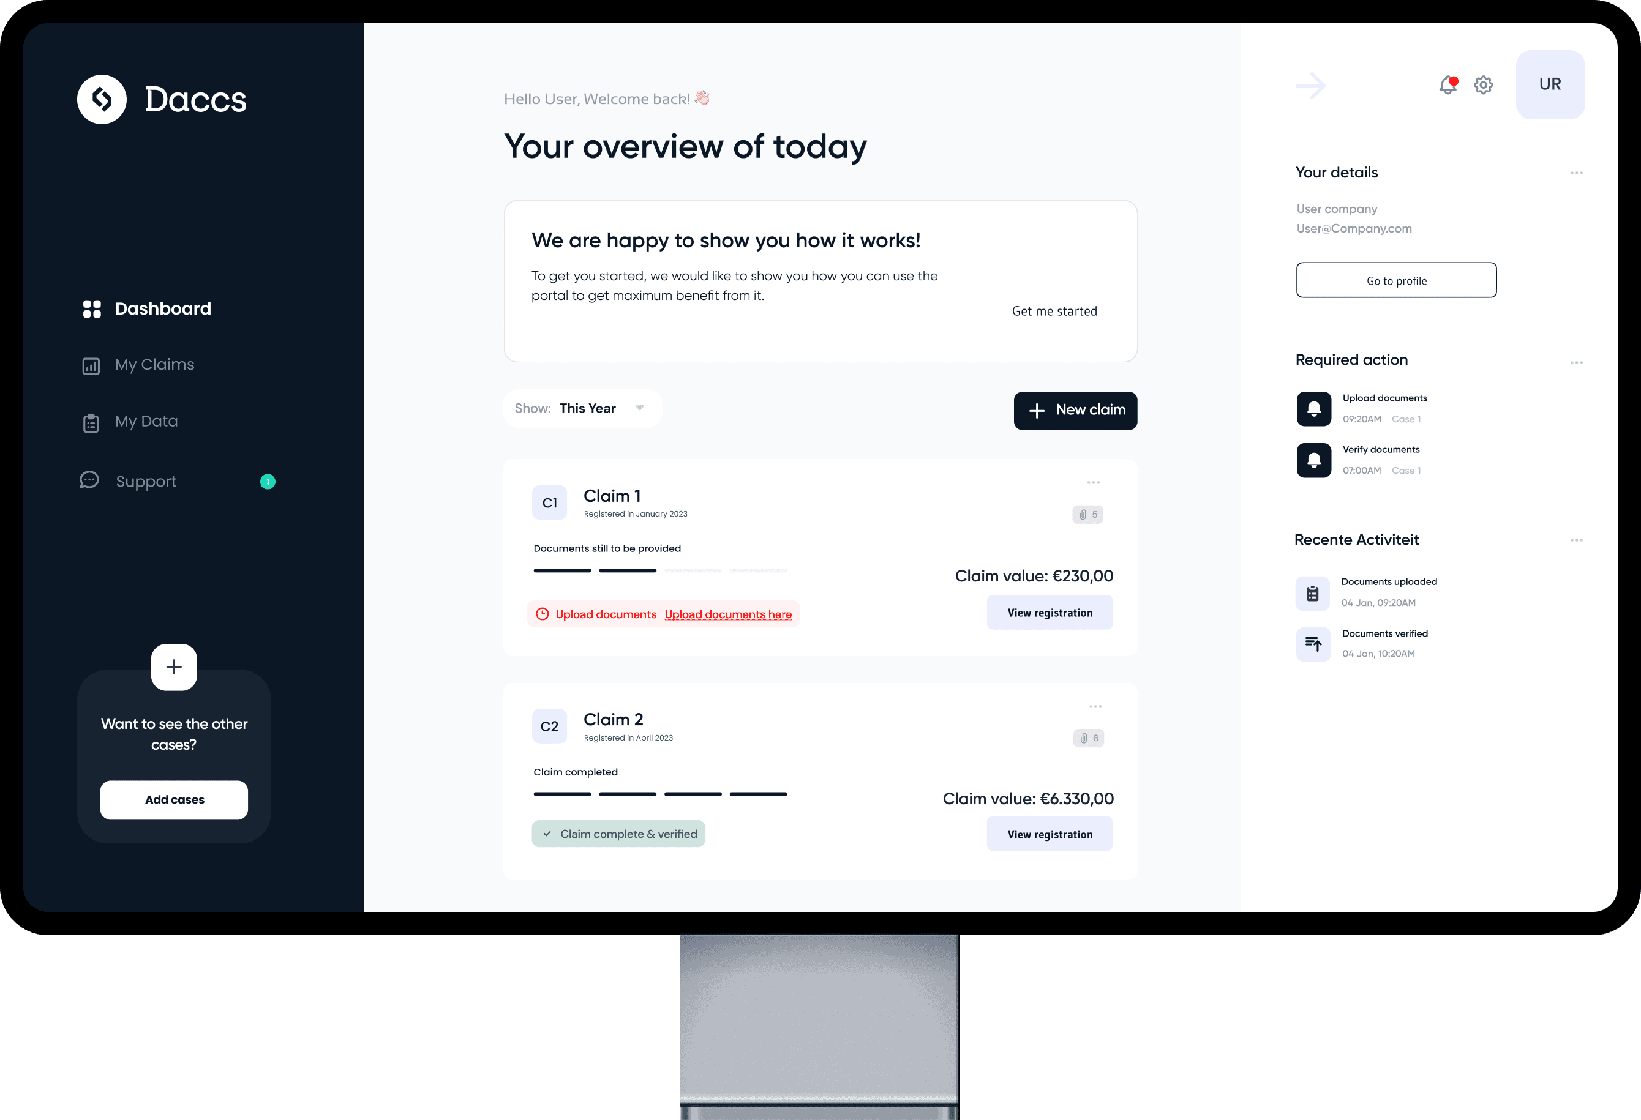Click the Get me started link

(1055, 312)
